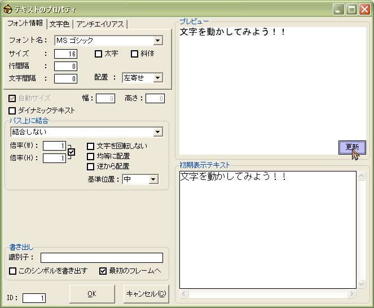Click the サイズ input field showing 16
The image size is (374, 308).
(x=65, y=54)
